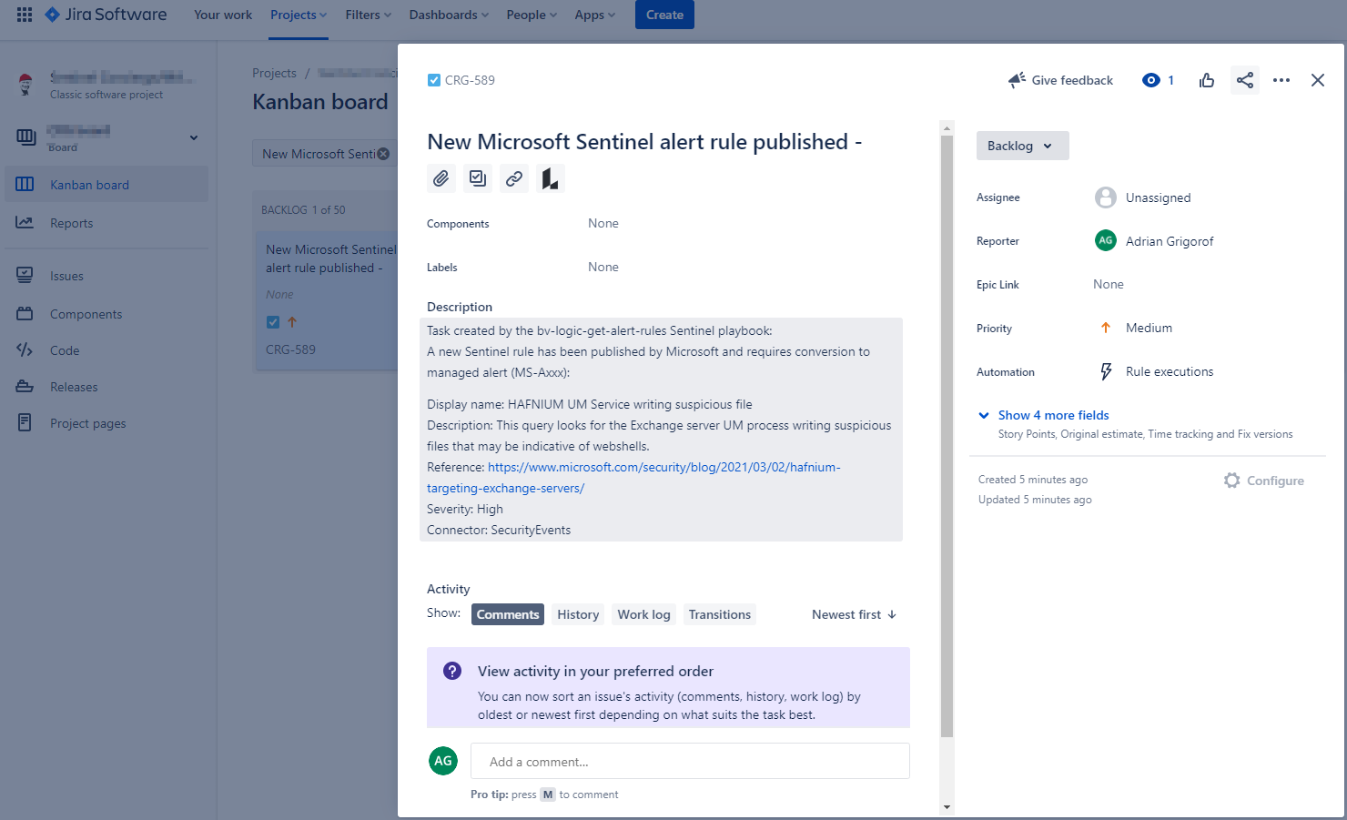This screenshot has height=820, width=1347.
Task: Click the Create button
Action: (664, 15)
